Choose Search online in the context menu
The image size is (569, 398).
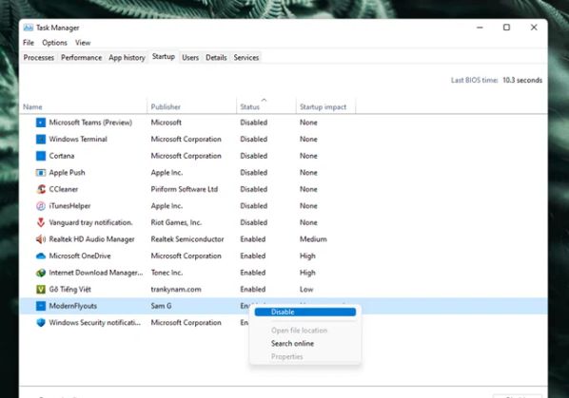point(292,343)
